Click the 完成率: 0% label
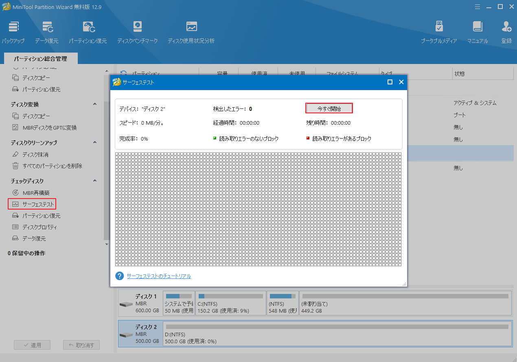Image resolution: width=517 pixels, height=362 pixels. point(134,139)
